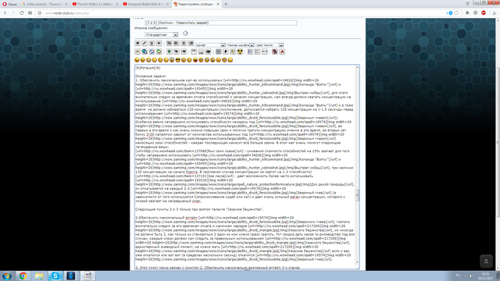Open a new browser tab
The width and height of the screenshot is (500, 281).
(x=226, y=4)
